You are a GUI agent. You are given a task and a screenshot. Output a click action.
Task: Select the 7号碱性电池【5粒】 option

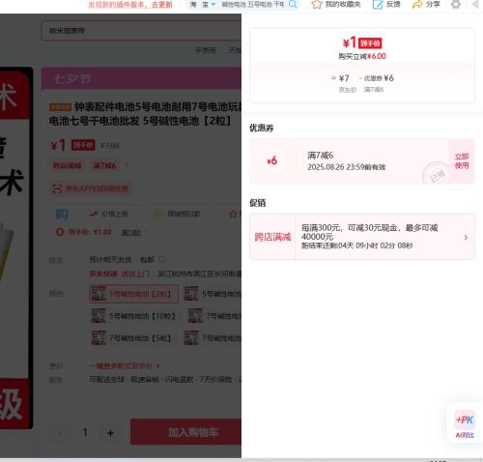coord(131,338)
